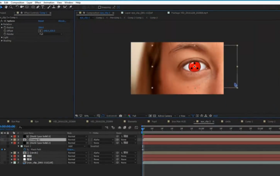Select the Zoom magnifier tool
The width and height of the screenshot is (280, 176).
pos(11,7)
